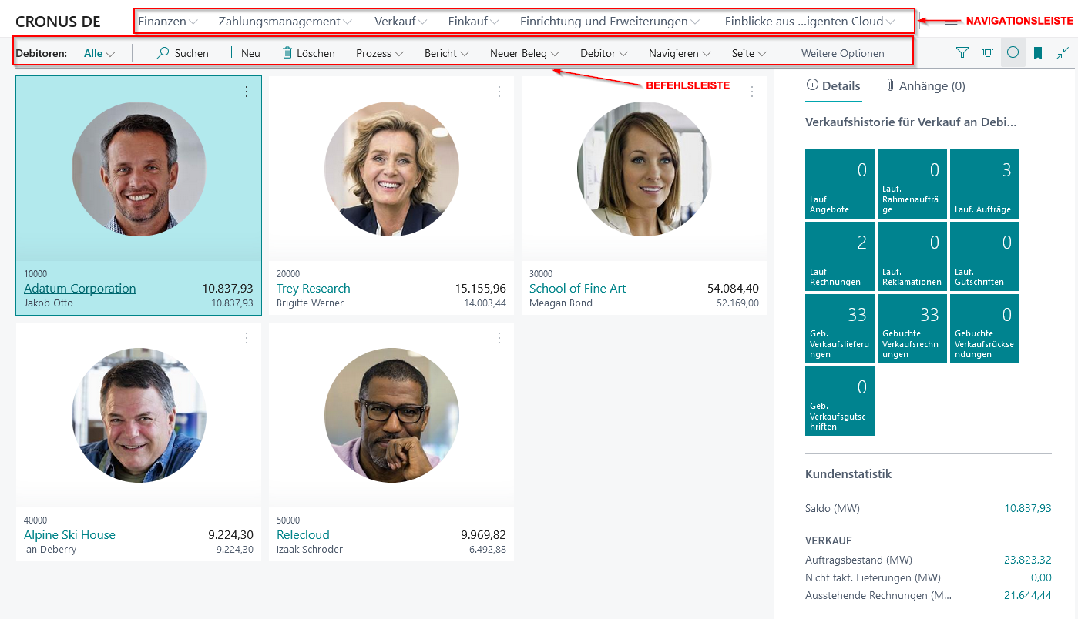1078x619 pixels.
Task: Open the Einblicke aus intelligenten Cloud menu
Action: [810, 22]
